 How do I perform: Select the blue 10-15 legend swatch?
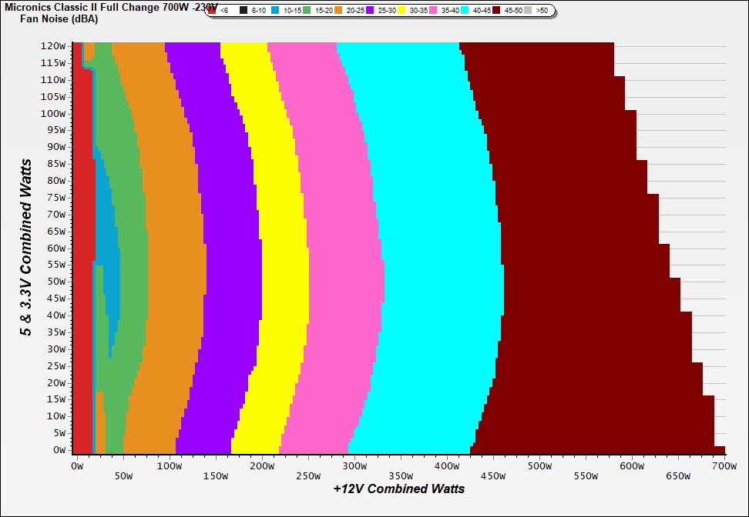pyautogui.click(x=275, y=11)
